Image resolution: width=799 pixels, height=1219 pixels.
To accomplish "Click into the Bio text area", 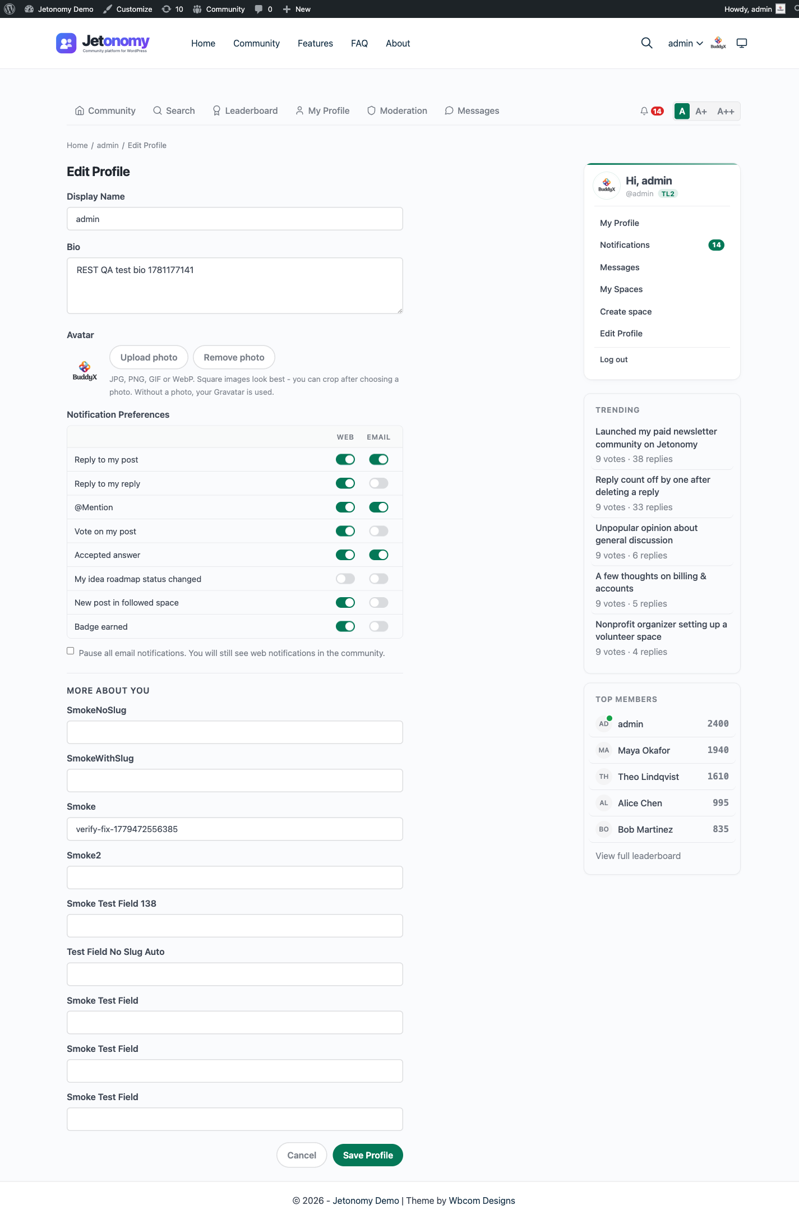I will (235, 285).
